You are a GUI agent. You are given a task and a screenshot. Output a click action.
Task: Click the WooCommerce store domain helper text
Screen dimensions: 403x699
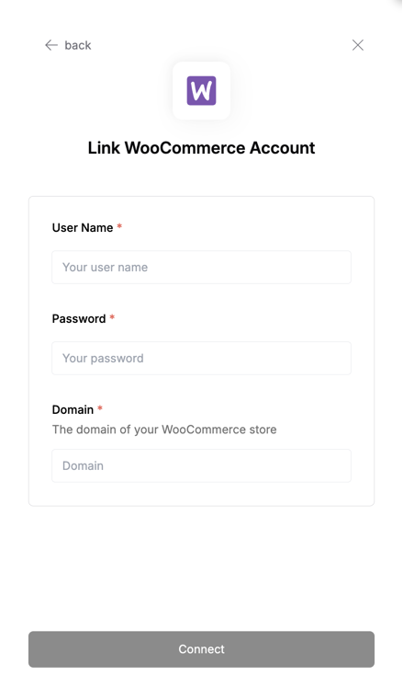pyautogui.click(x=164, y=430)
